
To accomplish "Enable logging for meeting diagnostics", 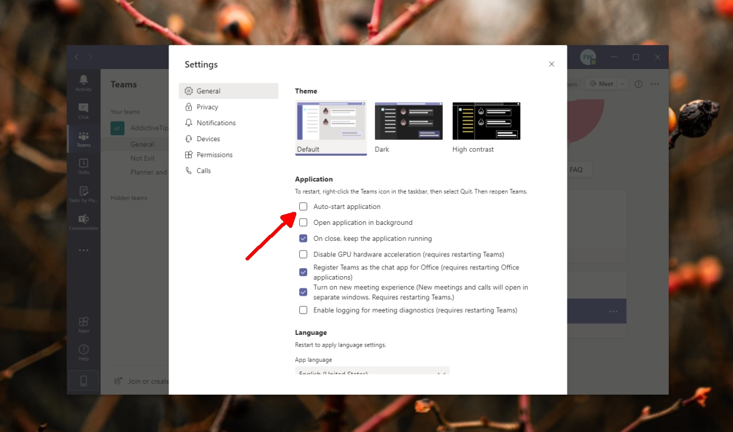I will click(303, 310).
